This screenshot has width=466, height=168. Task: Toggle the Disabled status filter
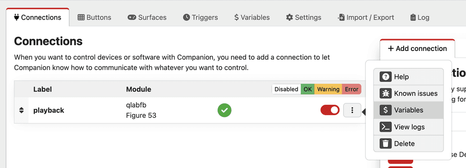[x=286, y=89]
